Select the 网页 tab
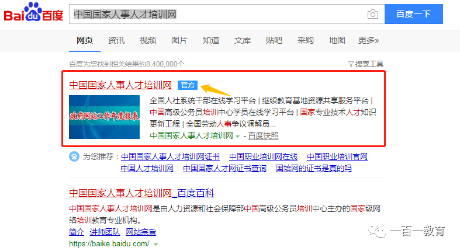The image size is (460, 251). click(x=85, y=40)
